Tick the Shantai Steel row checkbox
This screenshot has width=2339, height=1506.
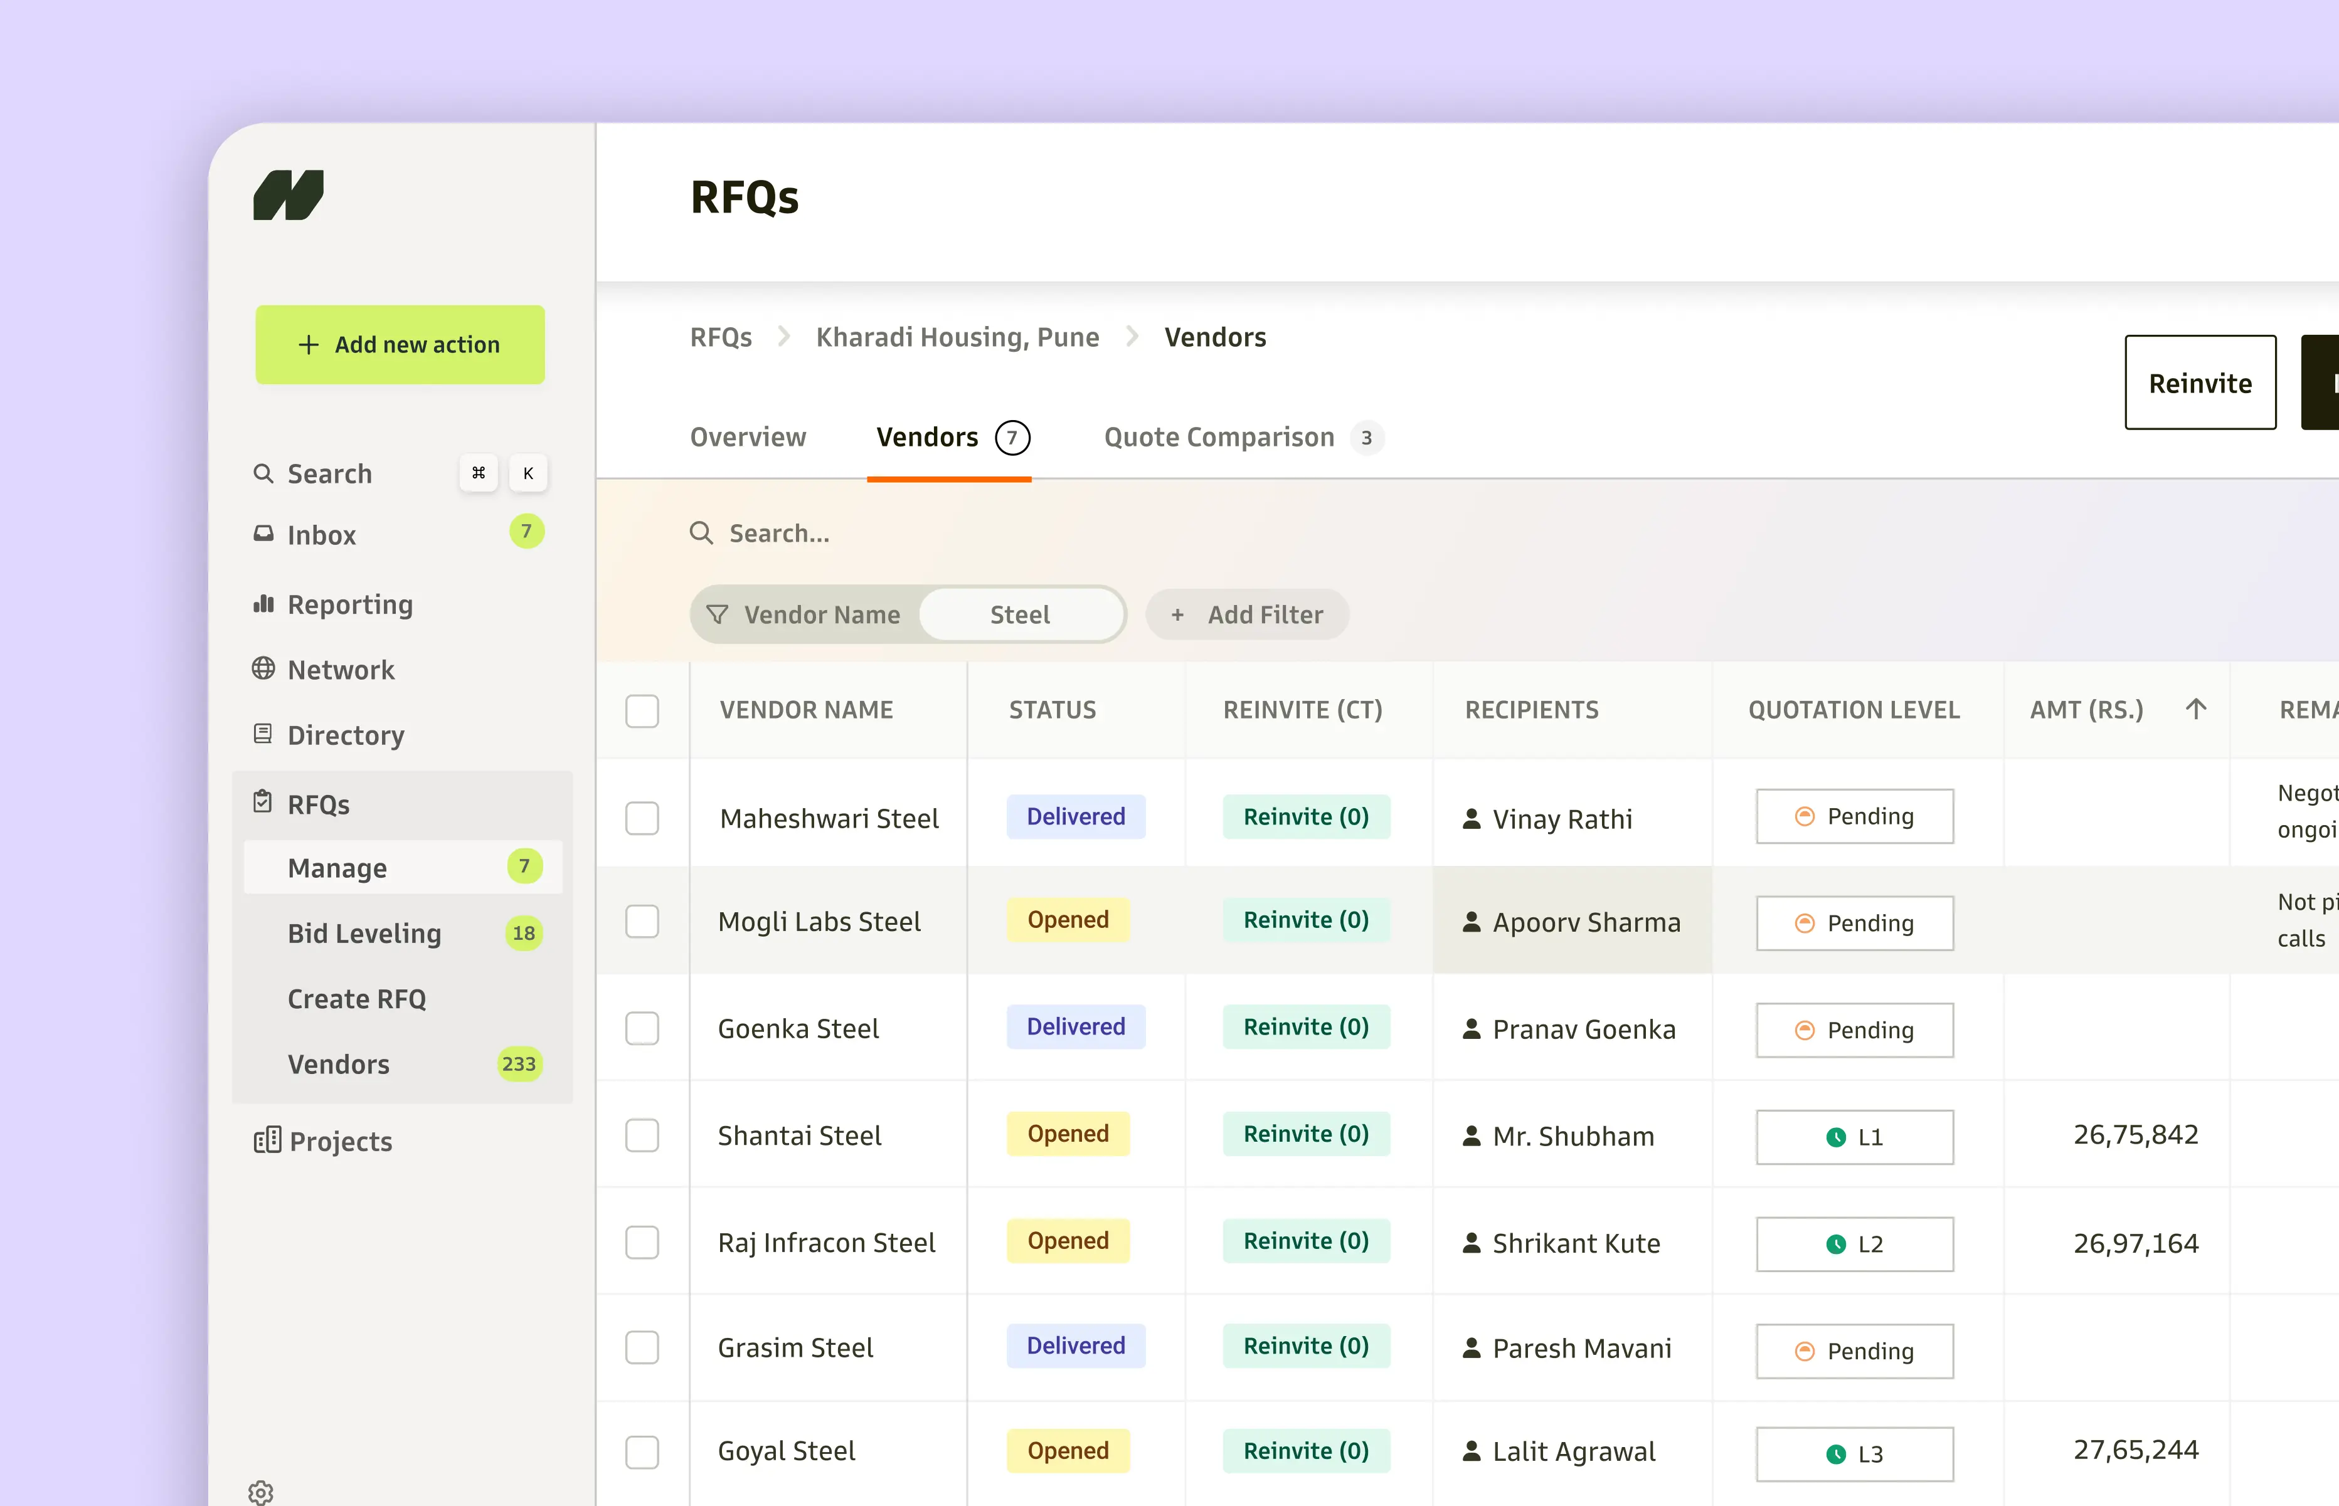tap(642, 1134)
